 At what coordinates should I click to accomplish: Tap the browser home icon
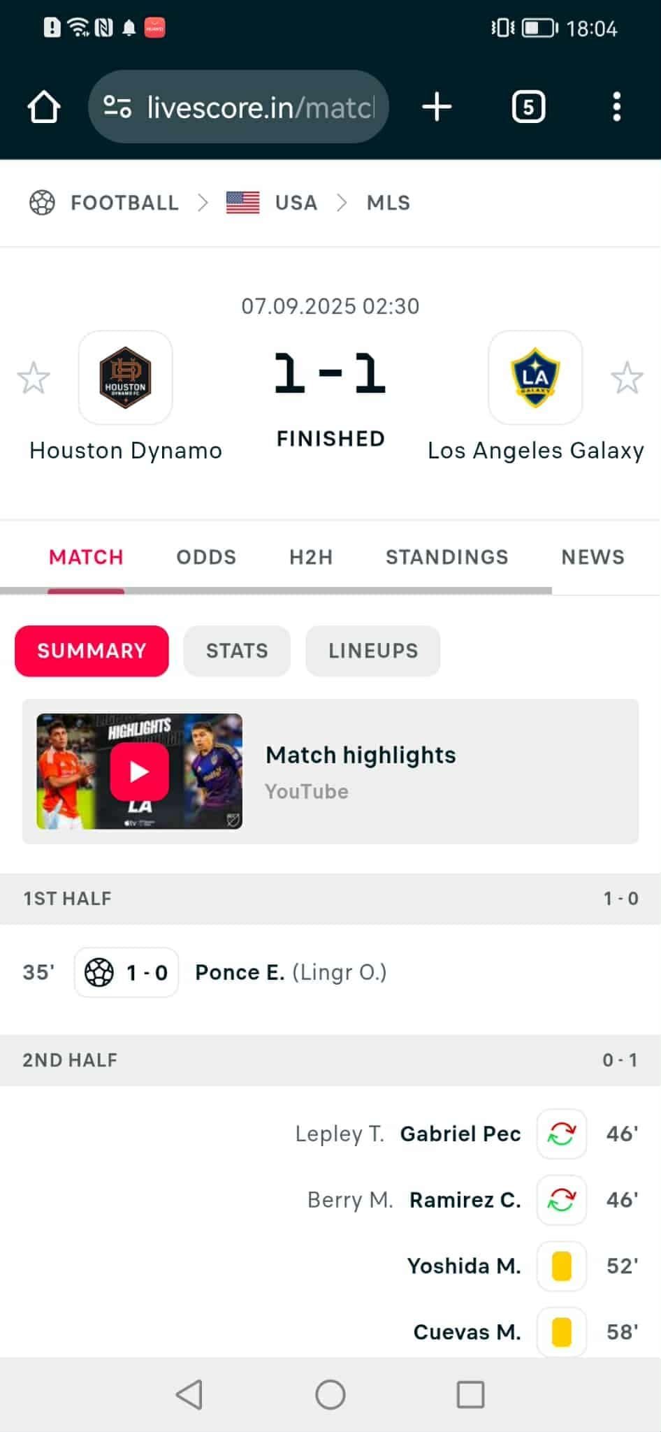coord(43,108)
